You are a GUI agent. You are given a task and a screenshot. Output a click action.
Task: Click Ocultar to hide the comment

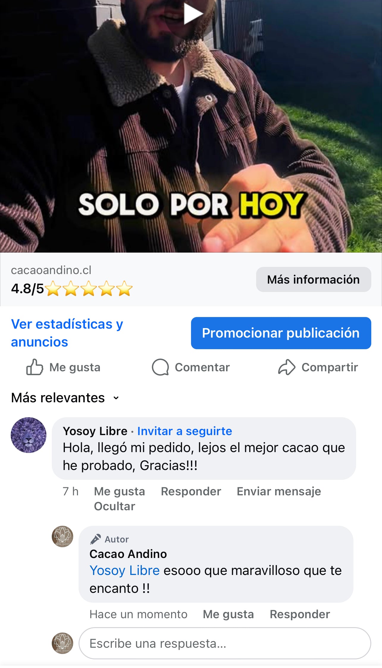click(x=115, y=506)
